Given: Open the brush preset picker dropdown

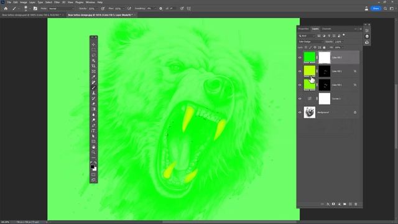Looking at the screenshot, I should 30,8.
